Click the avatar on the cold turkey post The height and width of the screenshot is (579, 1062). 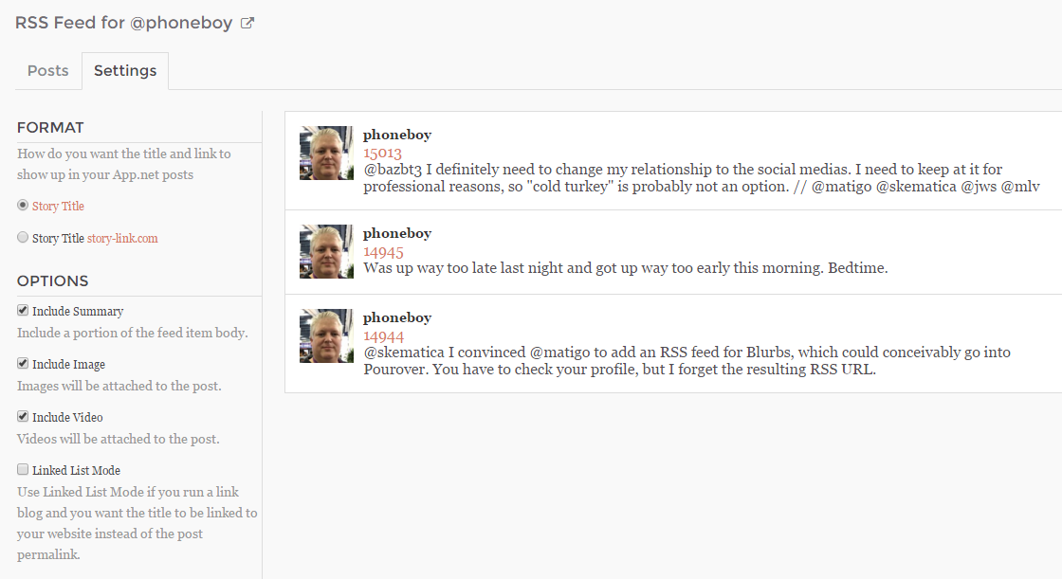(326, 154)
